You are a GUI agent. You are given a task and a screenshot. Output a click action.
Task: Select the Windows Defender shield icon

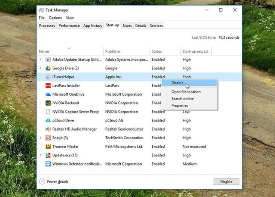[48, 164]
